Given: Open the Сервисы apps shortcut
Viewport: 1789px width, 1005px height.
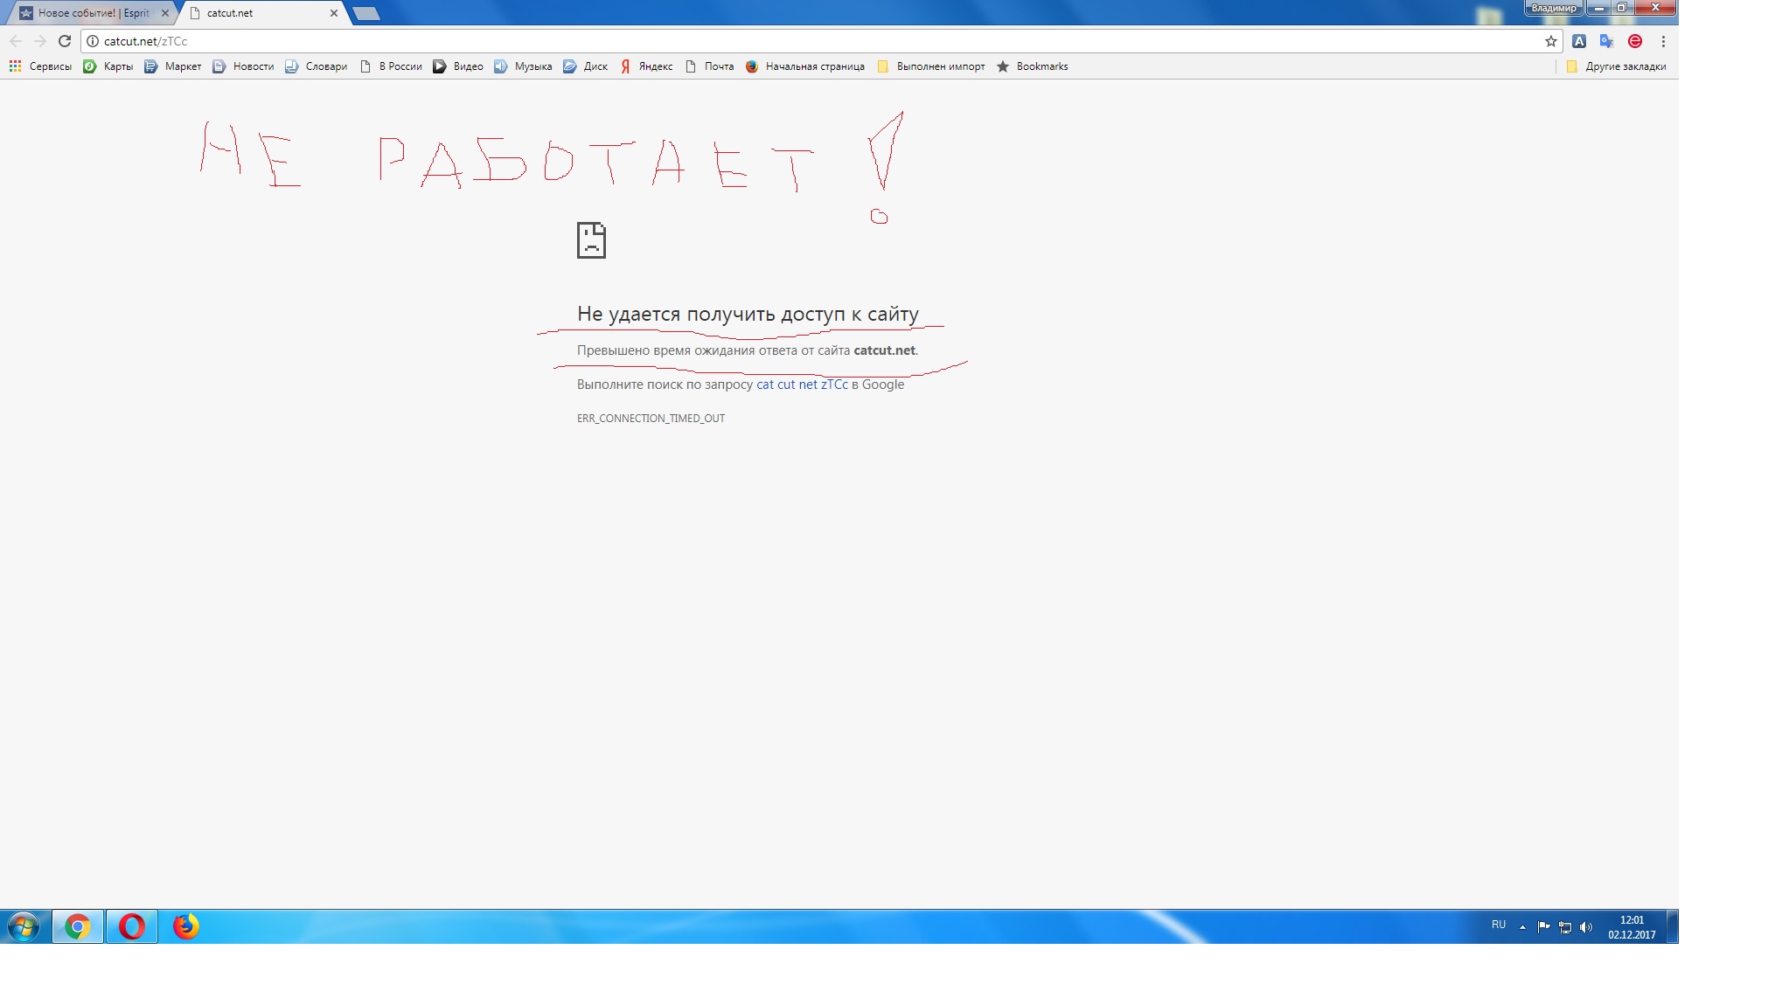Looking at the screenshot, I should [40, 66].
